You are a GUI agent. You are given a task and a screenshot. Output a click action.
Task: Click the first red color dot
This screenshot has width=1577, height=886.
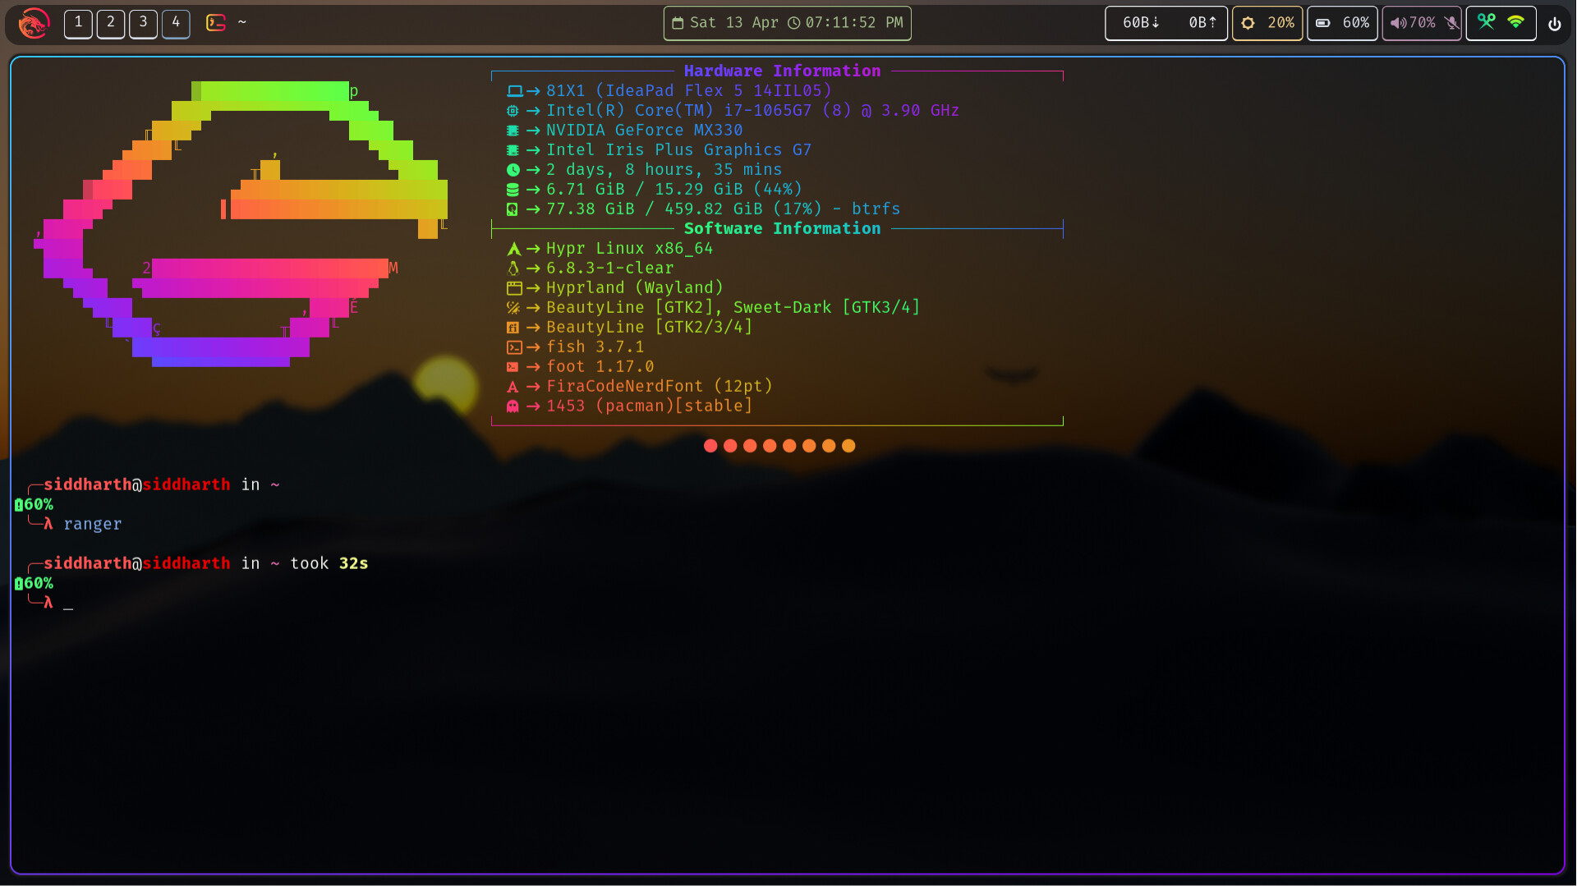(x=710, y=446)
